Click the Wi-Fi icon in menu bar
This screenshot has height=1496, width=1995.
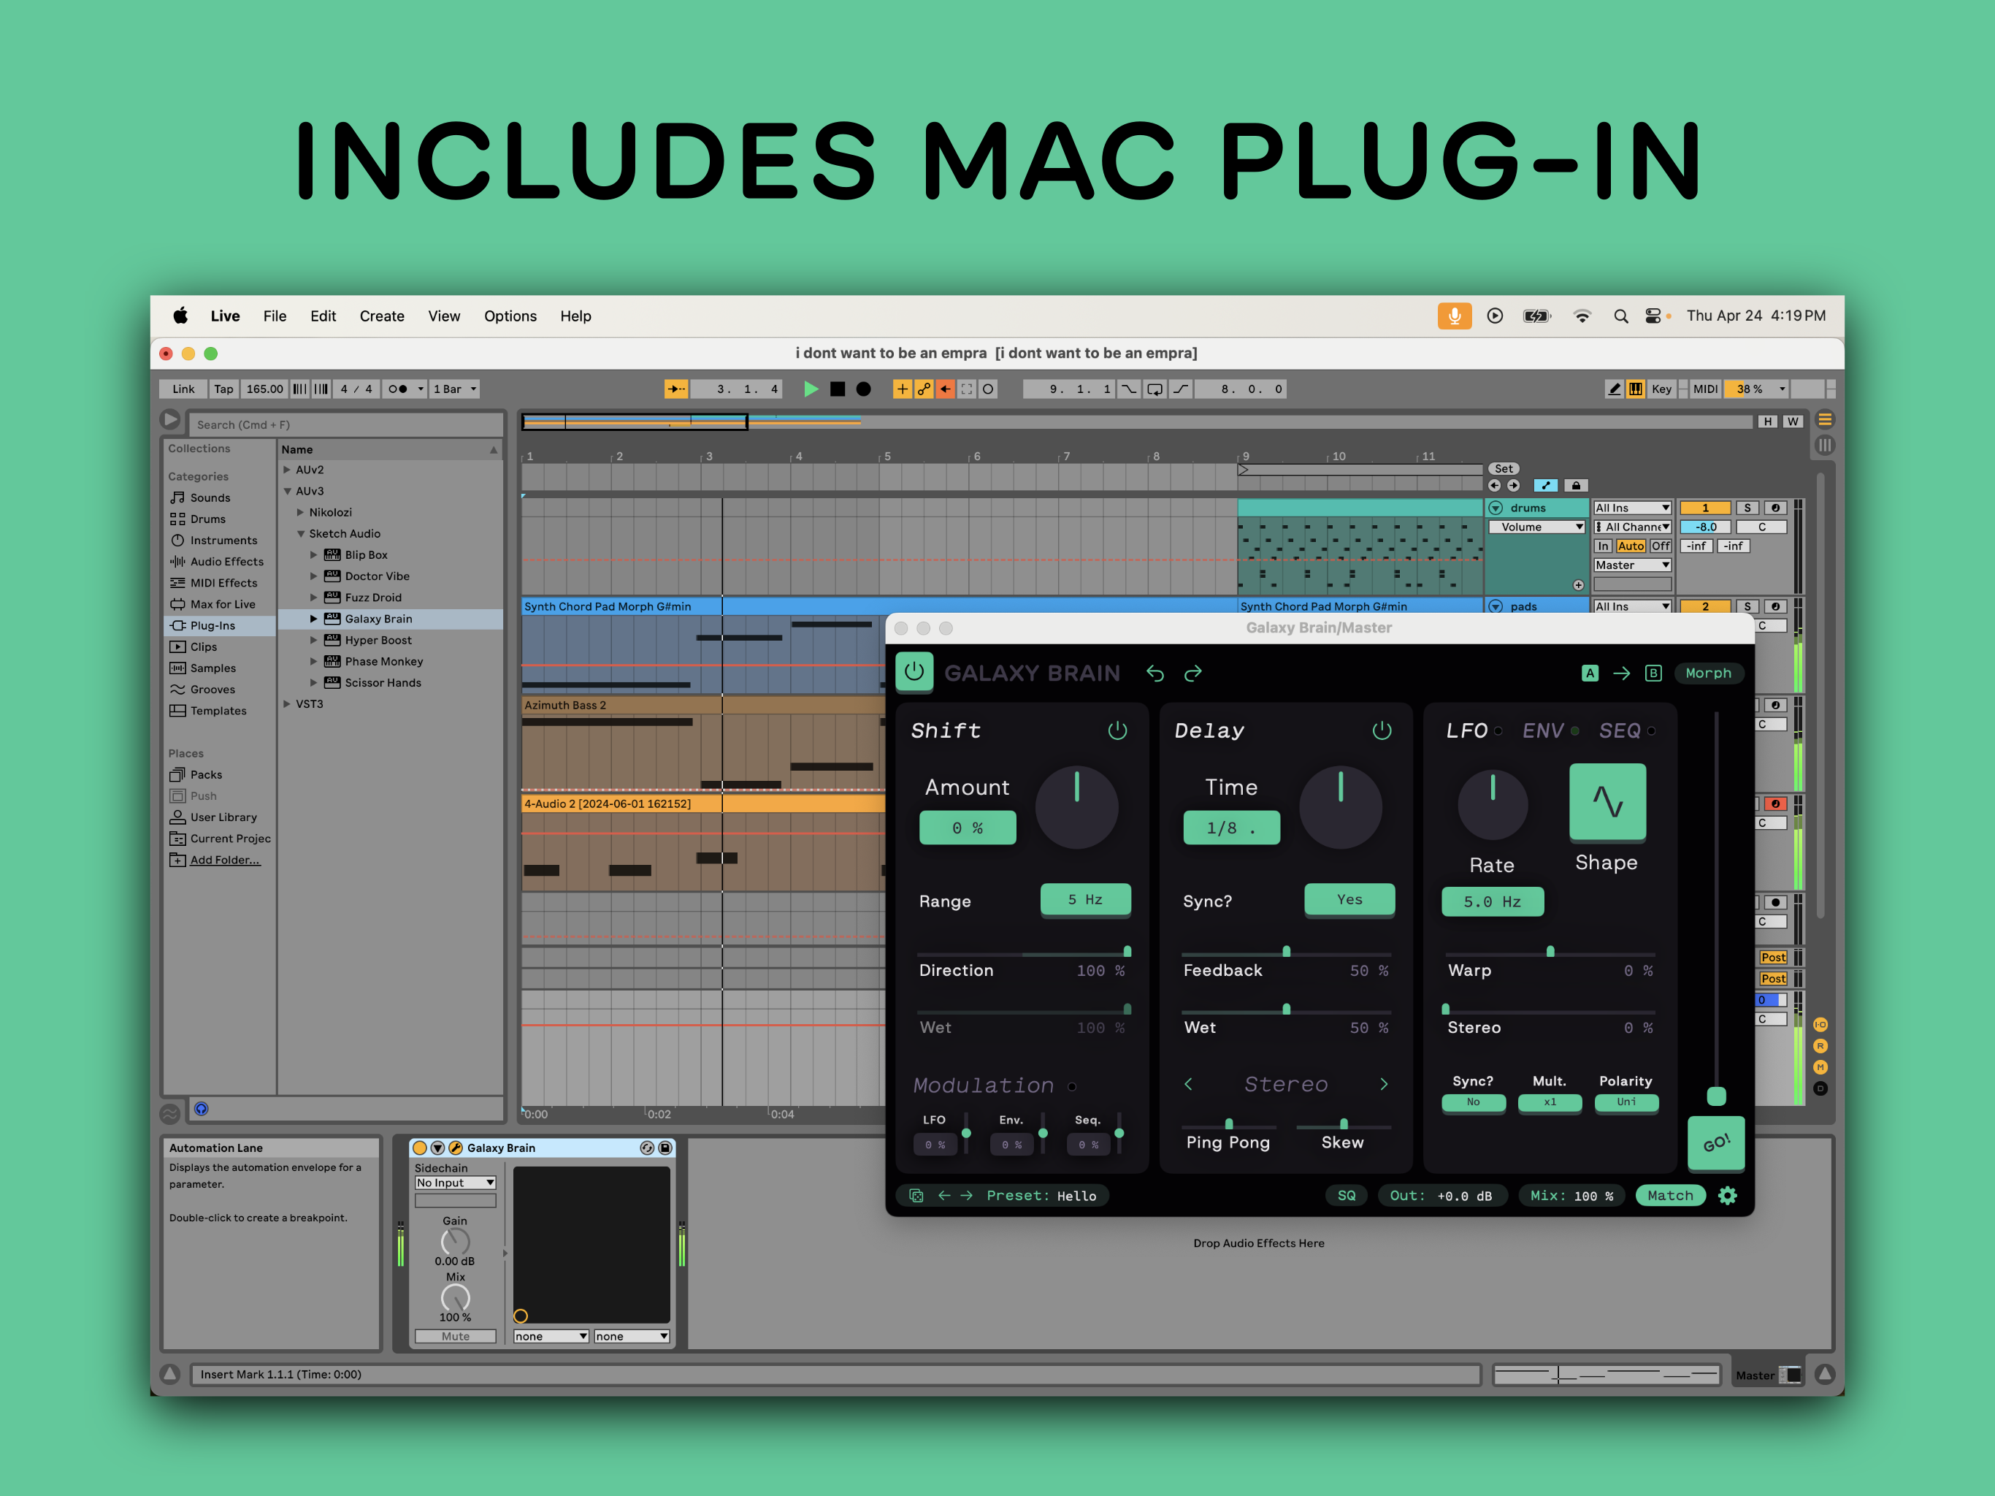point(1582,316)
